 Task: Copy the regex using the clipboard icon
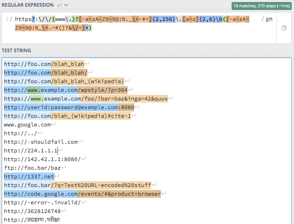click(x=284, y=28)
